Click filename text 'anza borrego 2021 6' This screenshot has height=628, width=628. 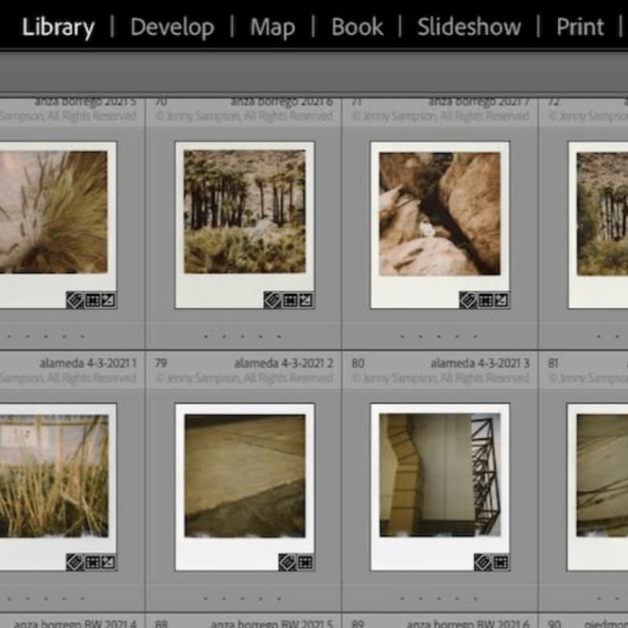(282, 102)
